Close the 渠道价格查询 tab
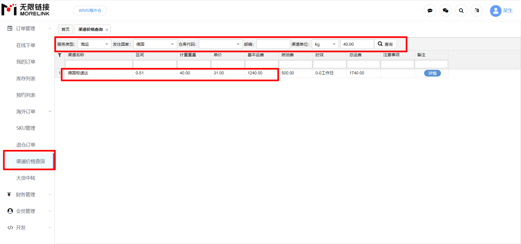 [107, 30]
